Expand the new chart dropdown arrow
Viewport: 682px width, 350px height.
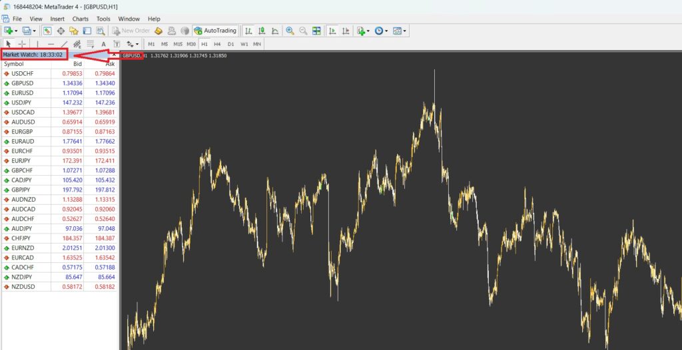coord(16,31)
